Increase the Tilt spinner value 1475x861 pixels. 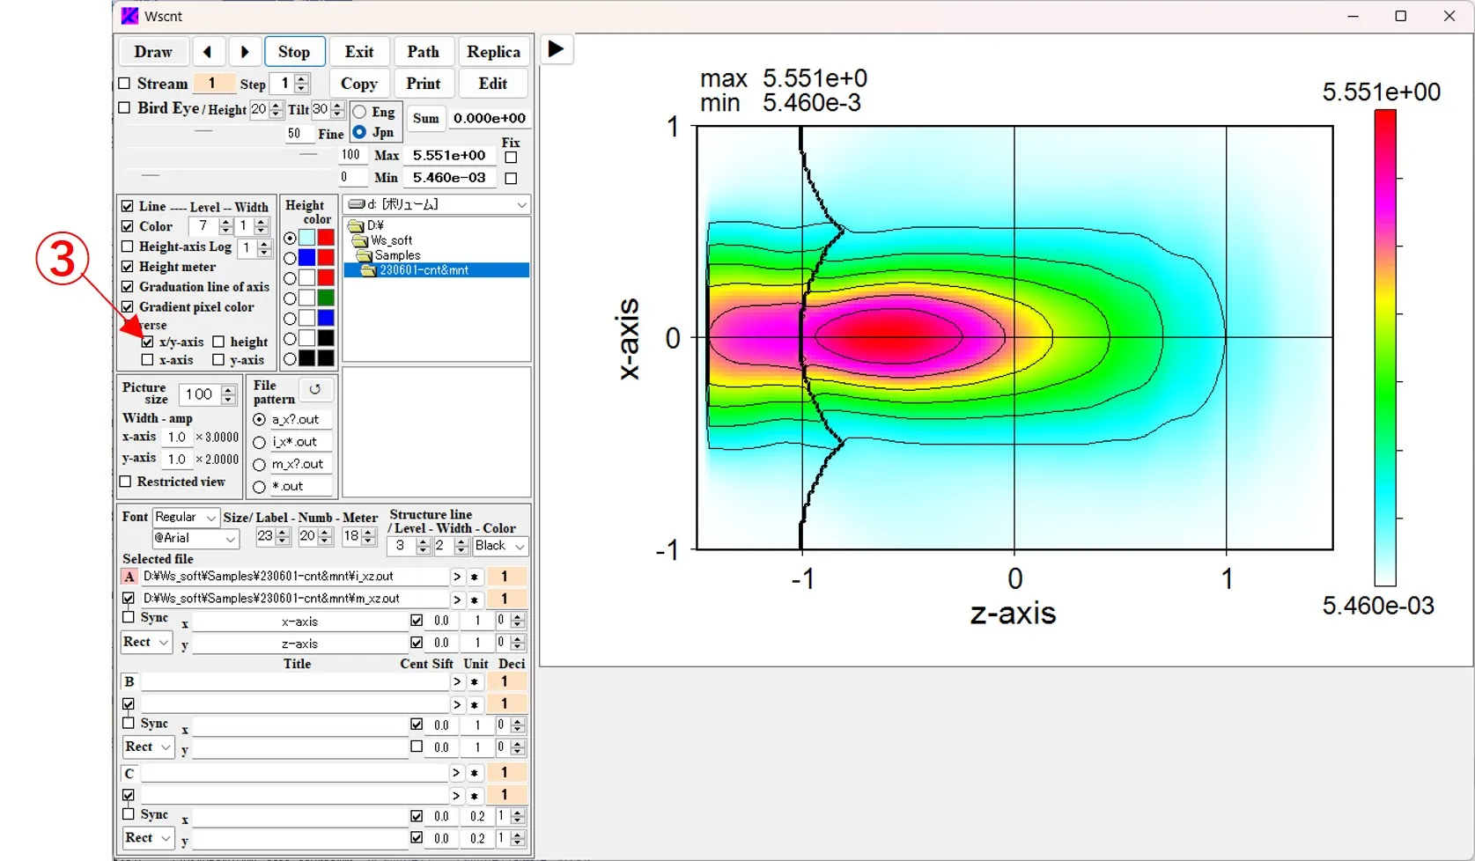coord(337,105)
